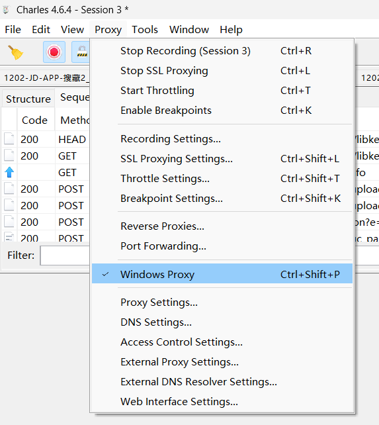Open the Help menu
The image size is (379, 425).
[231, 29]
